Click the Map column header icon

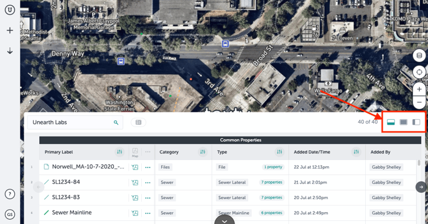(135, 152)
